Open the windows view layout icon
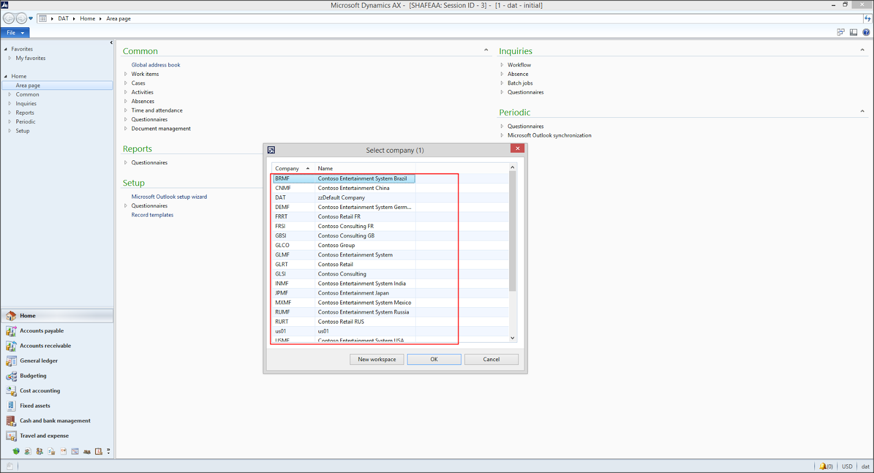874x473 pixels. [x=841, y=32]
